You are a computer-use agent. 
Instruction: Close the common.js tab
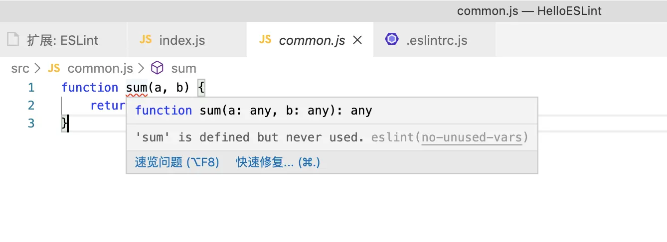(x=357, y=40)
